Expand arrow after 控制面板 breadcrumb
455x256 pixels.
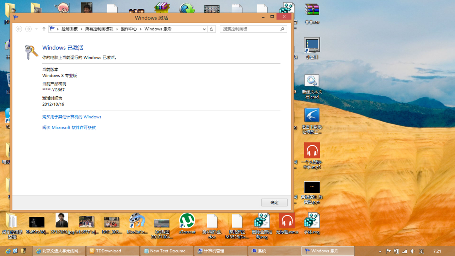click(x=81, y=29)
